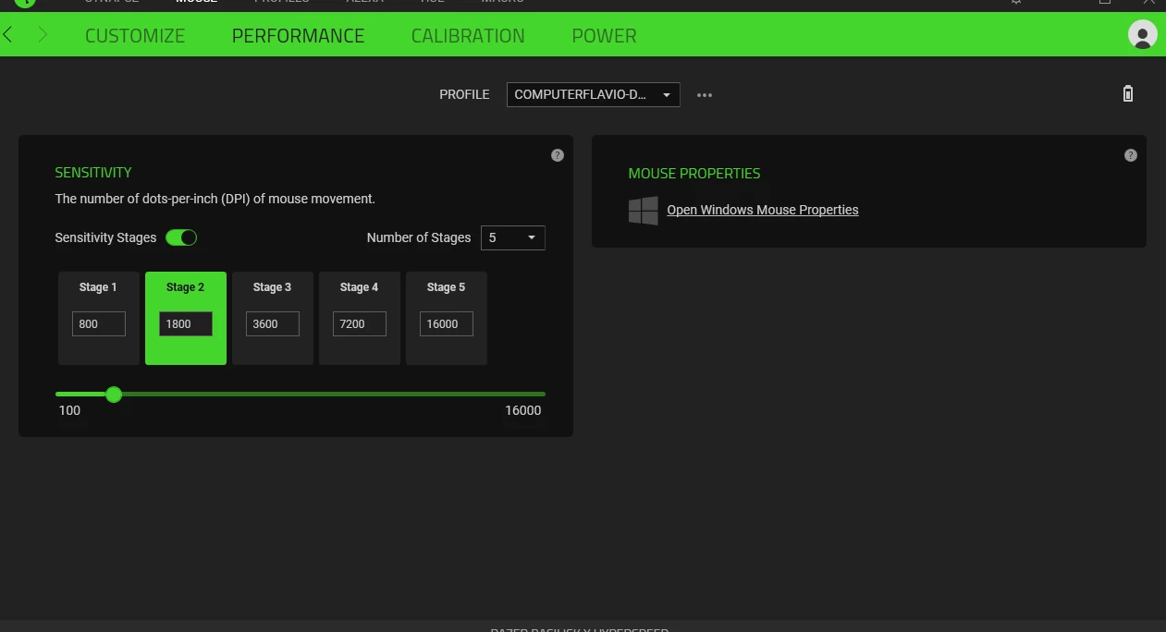The width and height of the screenshot is (1166, 632).
Task: Open the Mouse Properties help question mark icon
Action: (1130, 154)
